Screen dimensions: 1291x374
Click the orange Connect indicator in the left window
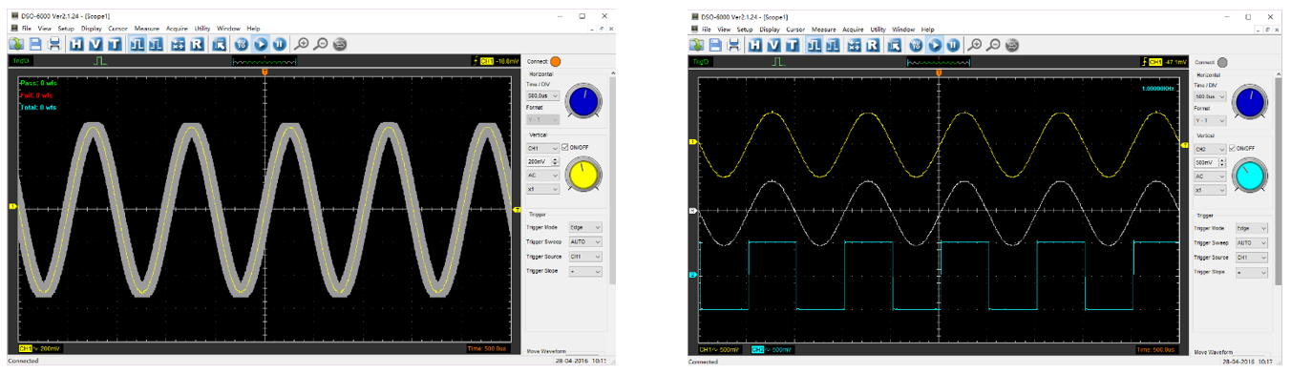(556, 62)
